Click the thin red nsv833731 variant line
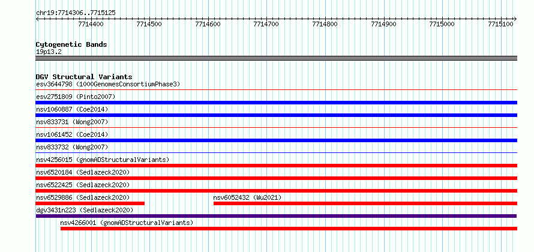534x252 pixels. coord(276,128)
